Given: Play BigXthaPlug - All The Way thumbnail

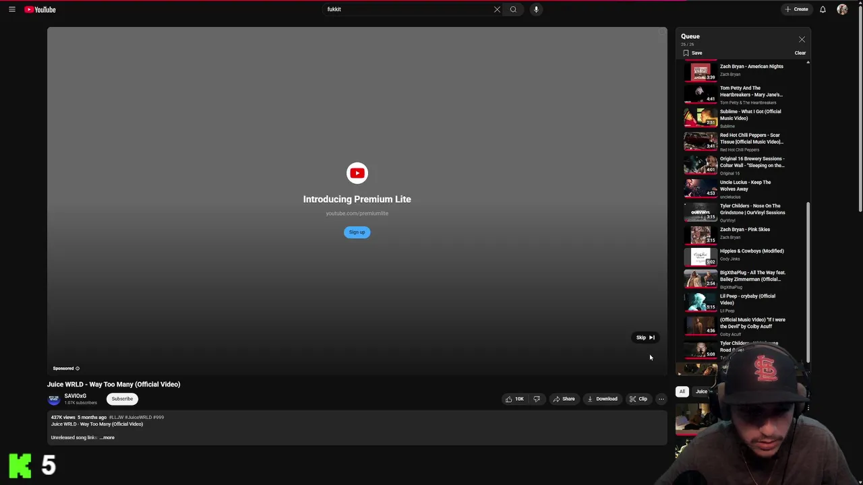Looking at the screenshot, I should 701,278.
